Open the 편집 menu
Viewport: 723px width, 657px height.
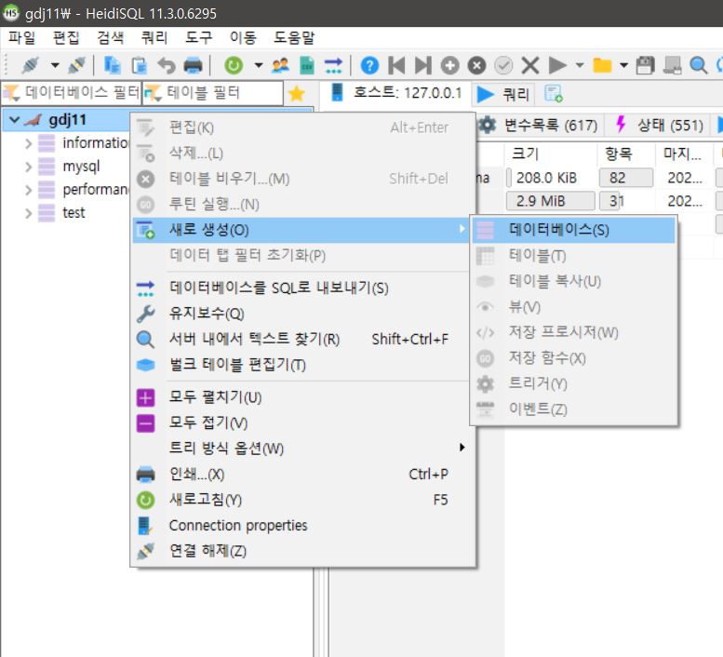(66, 38)
